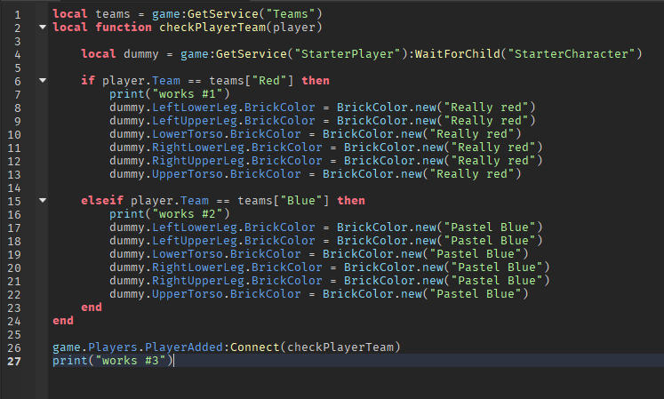Click "Really red" string on line 13
The width and height of the screenshot is (664, 399).
click(x=472, y=173)
